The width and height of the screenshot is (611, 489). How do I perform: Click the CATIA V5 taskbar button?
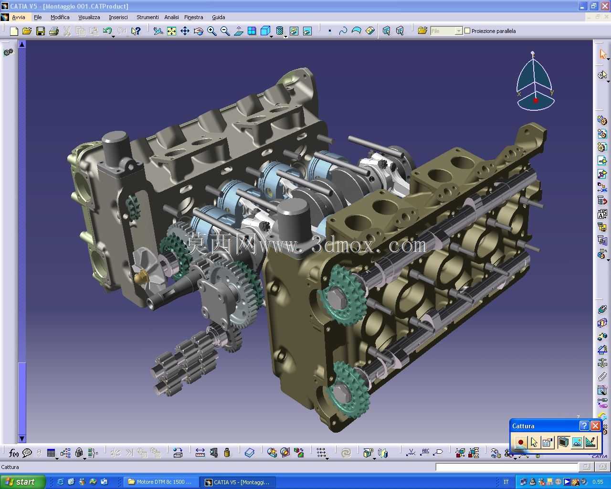237,482
